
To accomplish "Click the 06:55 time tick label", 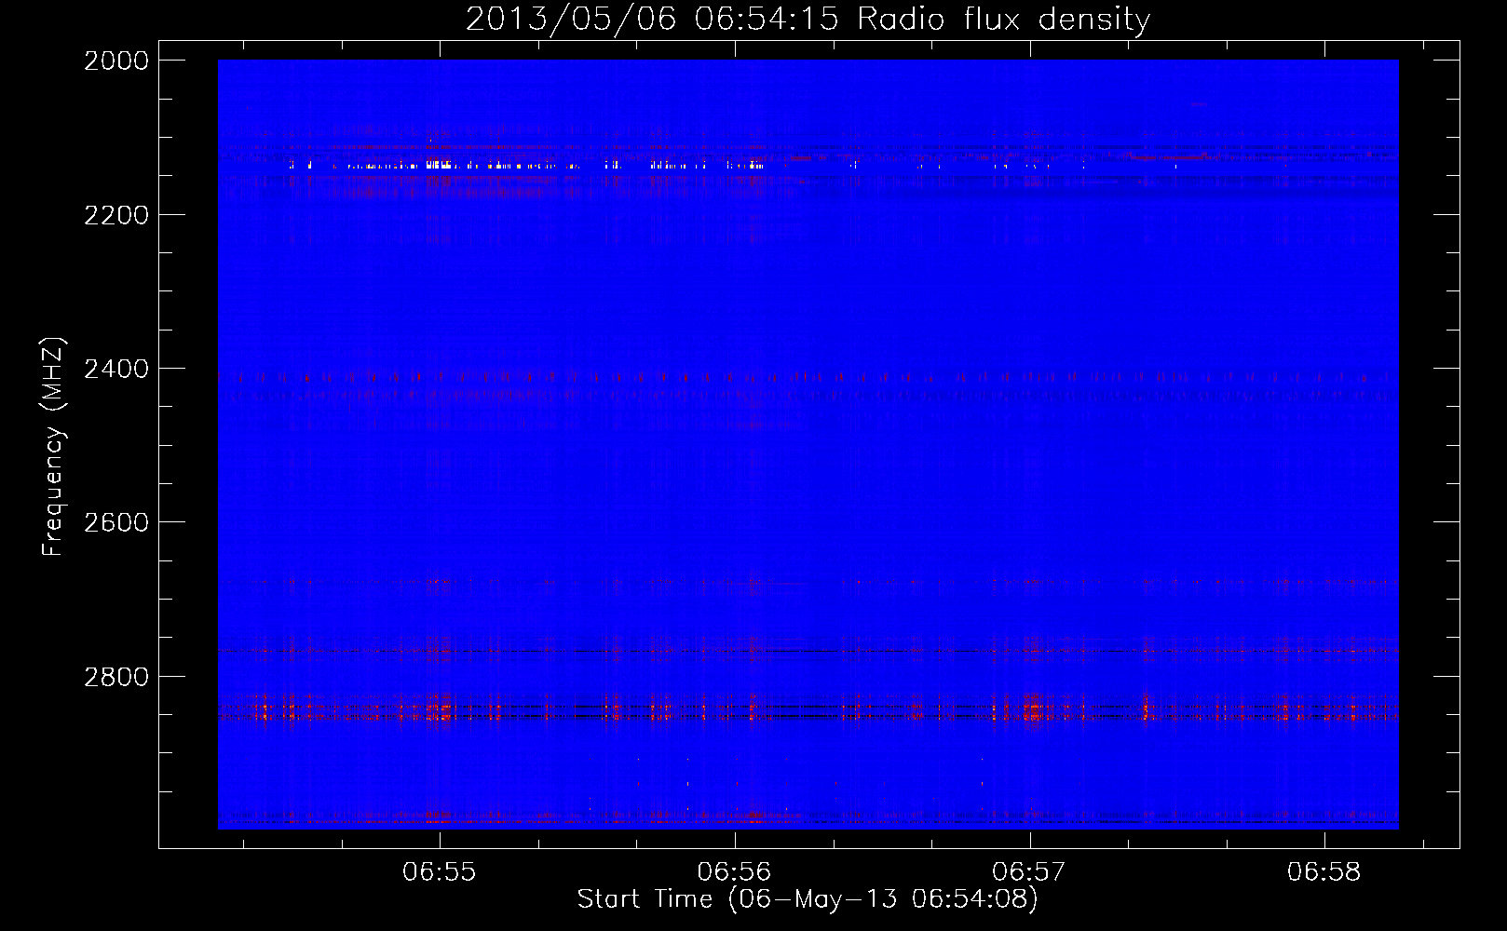I will click(x=440, y=871).
